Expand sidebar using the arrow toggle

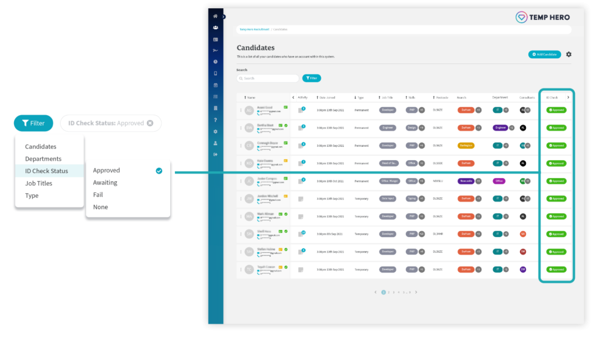point(224,17)
